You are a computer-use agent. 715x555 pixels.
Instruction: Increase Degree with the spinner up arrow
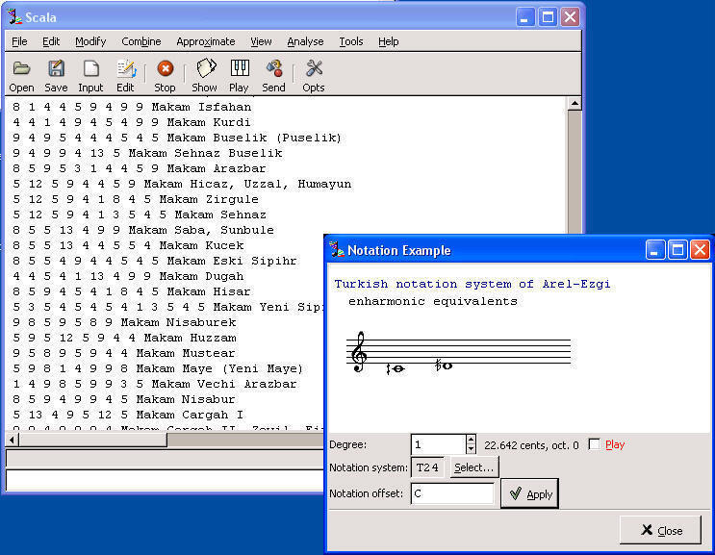point(471,440)
